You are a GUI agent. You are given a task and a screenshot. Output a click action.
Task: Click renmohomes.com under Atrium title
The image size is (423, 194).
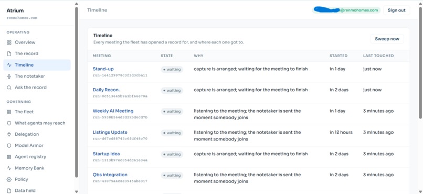pyautogui.click(x=22, y=18)
